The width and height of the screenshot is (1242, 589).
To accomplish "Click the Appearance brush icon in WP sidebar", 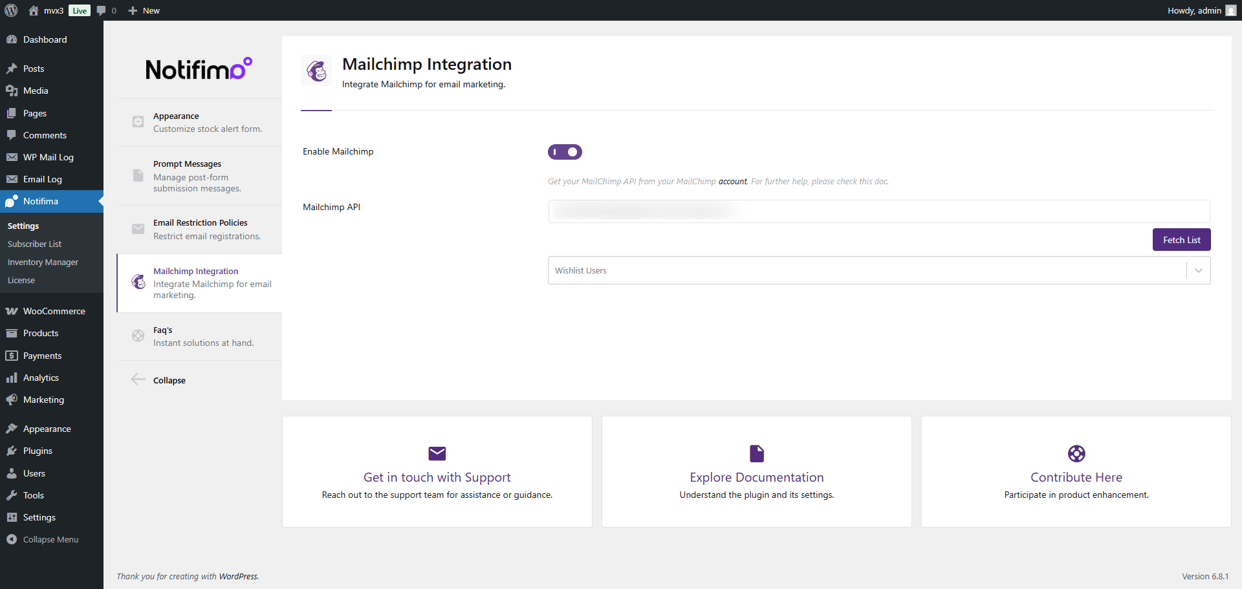I will pyautogui.click(x=12, y=429).
